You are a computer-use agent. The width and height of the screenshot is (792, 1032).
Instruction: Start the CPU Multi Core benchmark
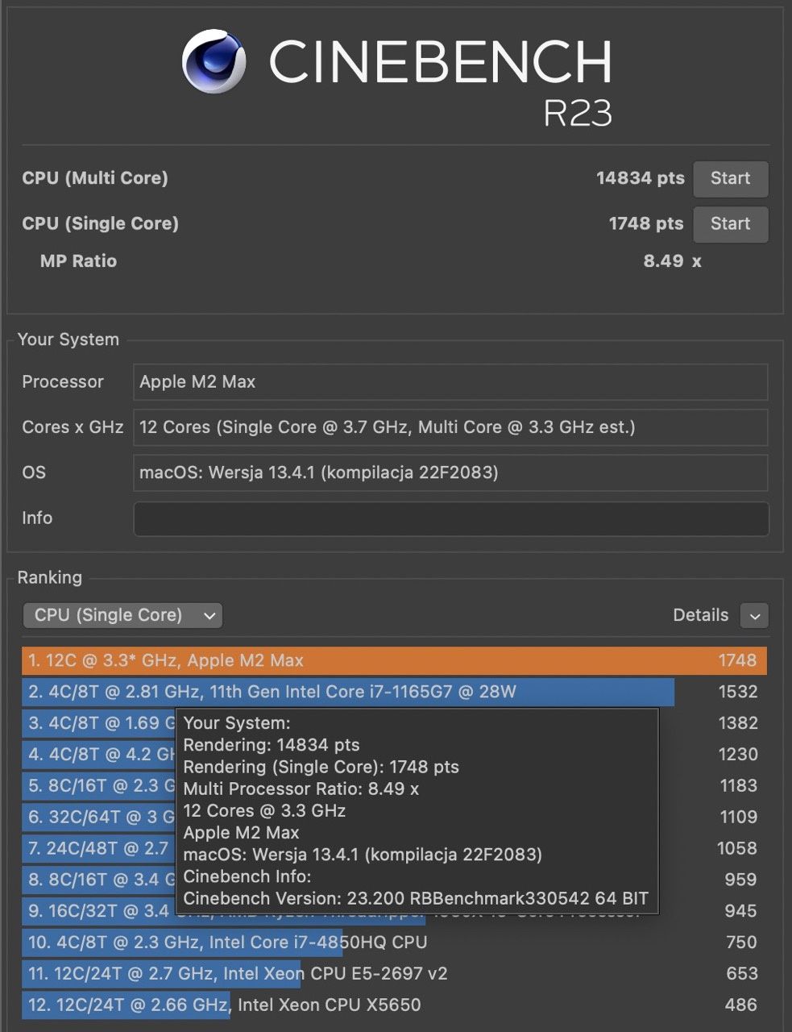731,178
